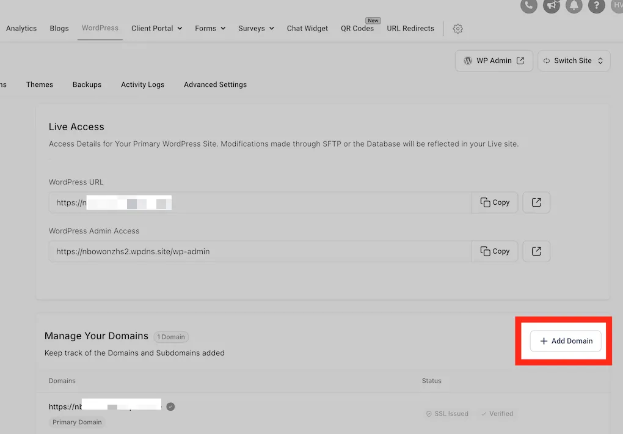Click the Manage Your Domains heading
The width and height of the screenshot is (623, 434).
click(96, 336)
